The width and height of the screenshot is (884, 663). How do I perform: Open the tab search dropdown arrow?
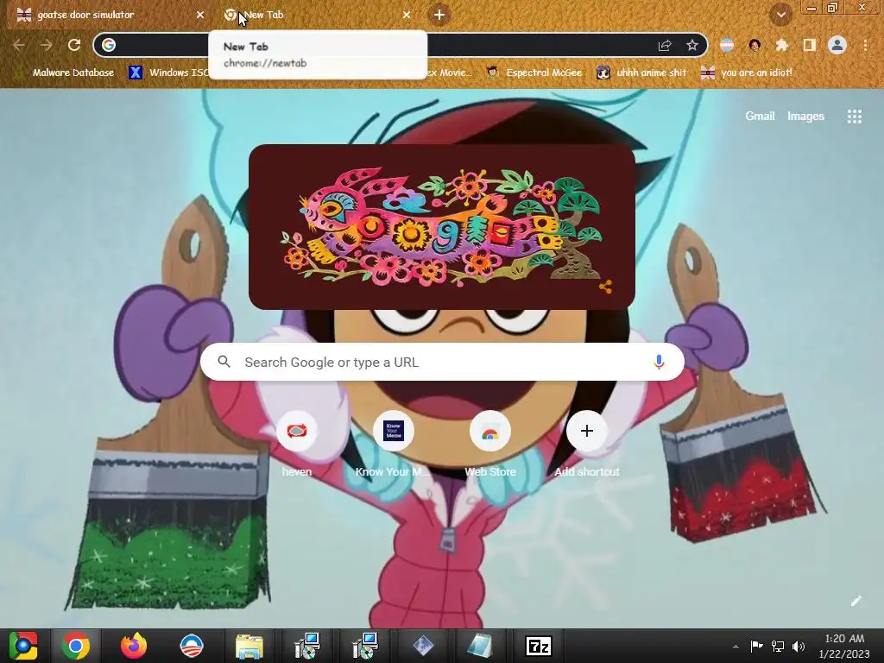(780, 16)
